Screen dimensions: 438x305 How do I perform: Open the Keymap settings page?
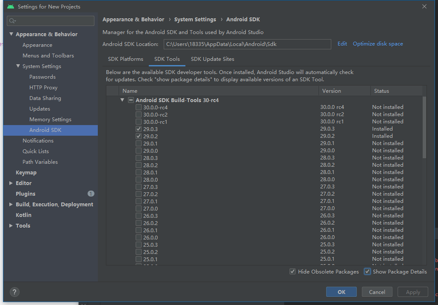tap(26, 173)
